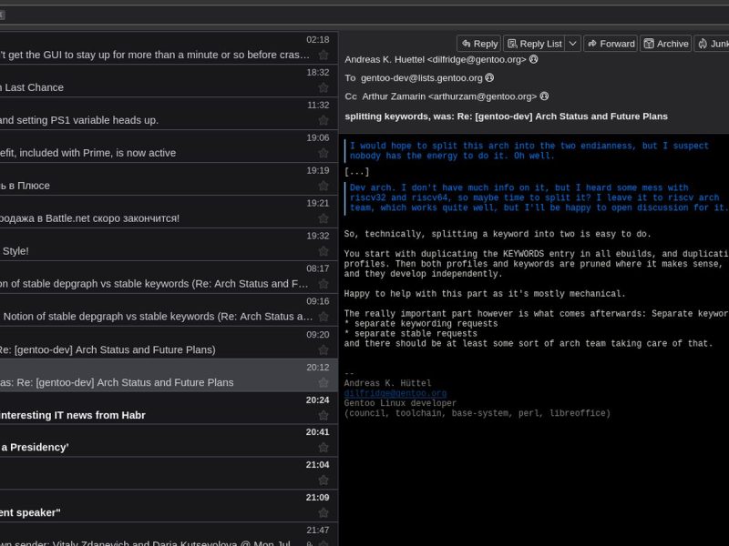
Task: Star the 19:21 Battle.net message
Action: (x=323, y=218)
